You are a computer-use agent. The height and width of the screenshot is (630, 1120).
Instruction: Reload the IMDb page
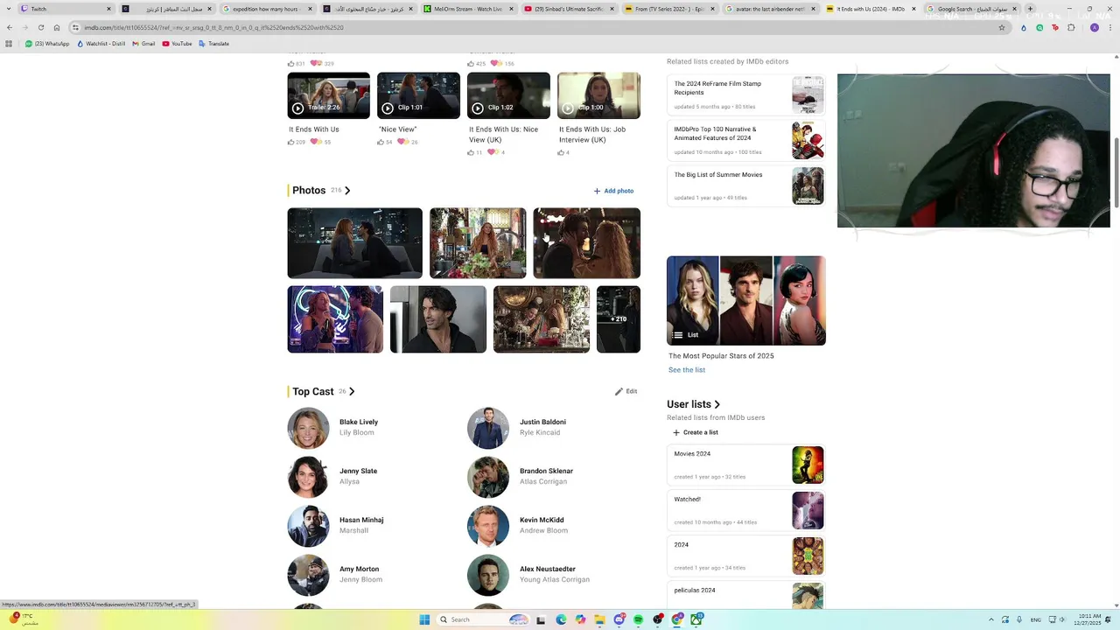pos(40,27)
